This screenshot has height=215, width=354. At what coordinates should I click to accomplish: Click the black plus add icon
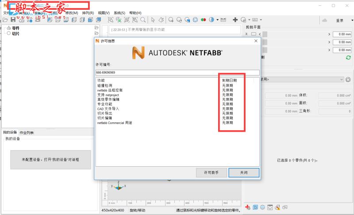point(235,20)
